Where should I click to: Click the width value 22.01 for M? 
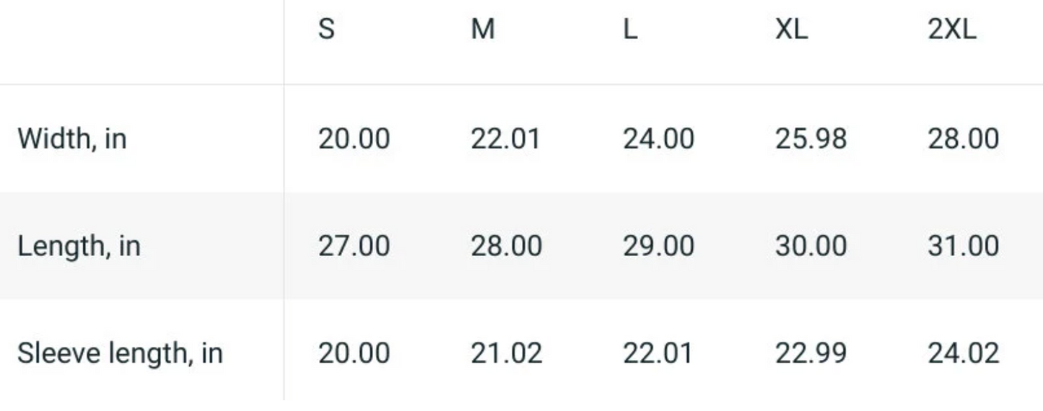tap(505, 138)
